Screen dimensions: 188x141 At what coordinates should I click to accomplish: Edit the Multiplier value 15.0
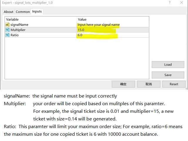[x=113, y=30]
